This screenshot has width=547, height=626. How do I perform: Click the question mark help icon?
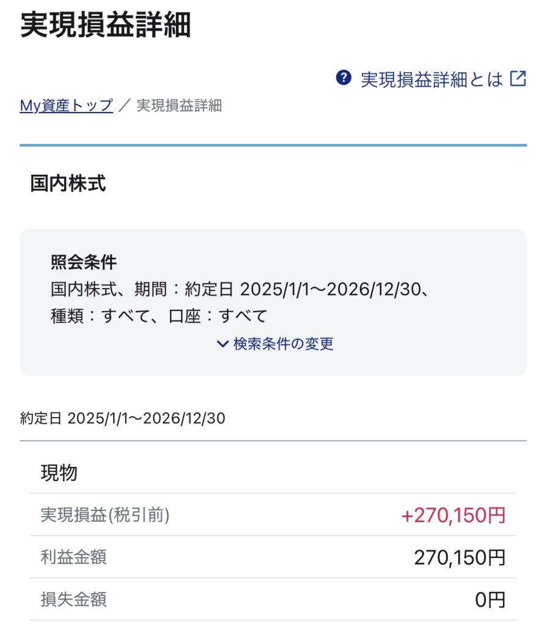(344, 78)
